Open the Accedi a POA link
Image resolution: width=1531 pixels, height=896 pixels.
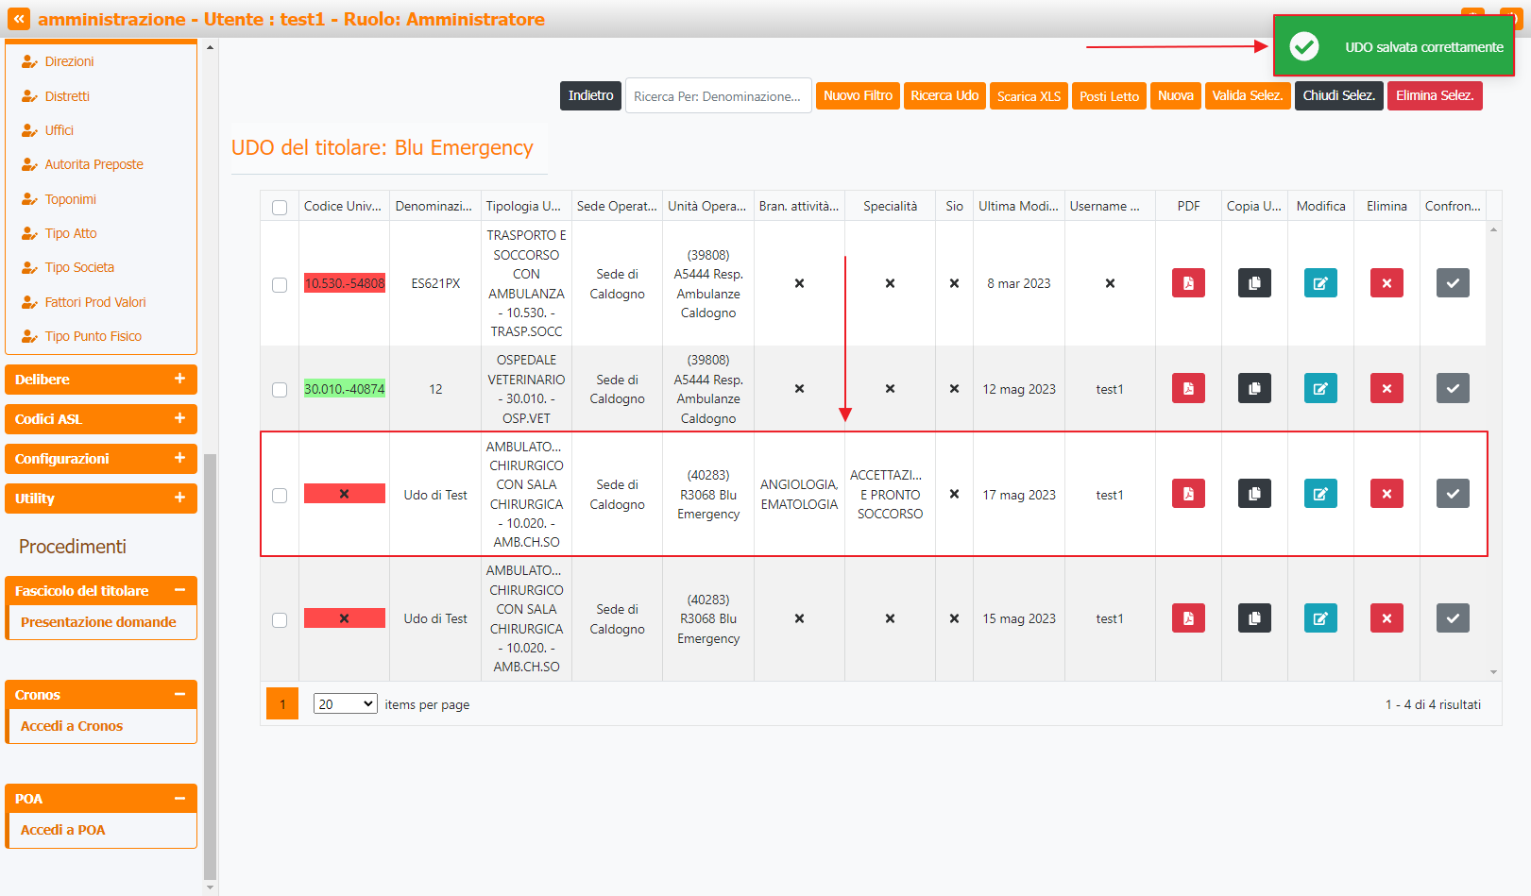(62, 830)
